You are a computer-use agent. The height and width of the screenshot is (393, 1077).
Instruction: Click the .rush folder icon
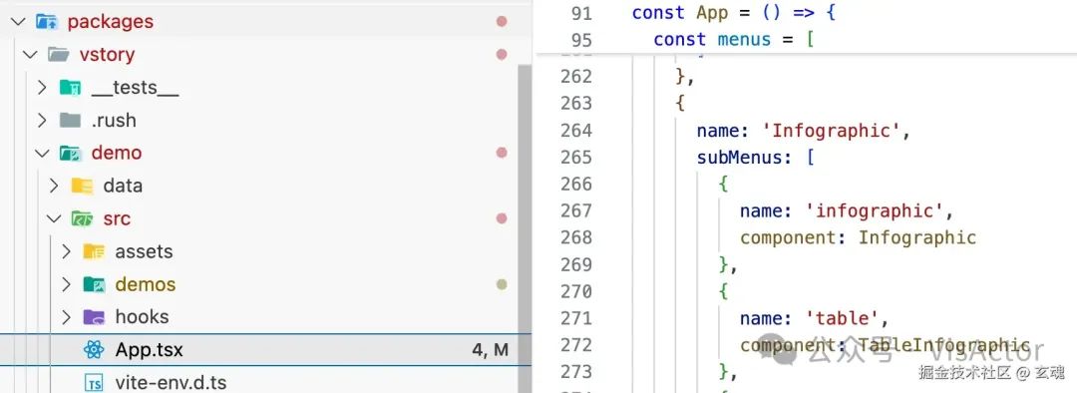(70, 121)
